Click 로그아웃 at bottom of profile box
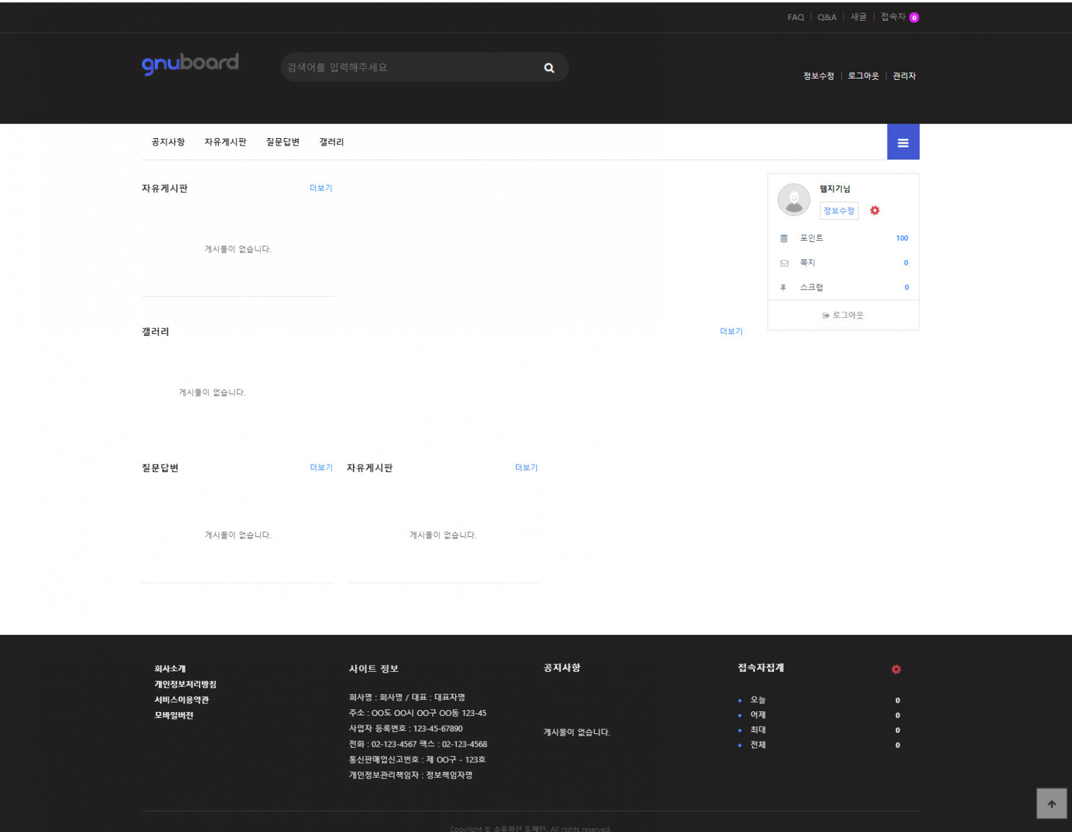 (843, 315)
